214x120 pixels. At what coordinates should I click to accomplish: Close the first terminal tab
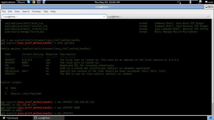[x=104, y=17]
